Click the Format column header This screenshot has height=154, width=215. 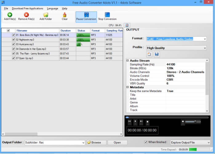(x=98, y=30)
